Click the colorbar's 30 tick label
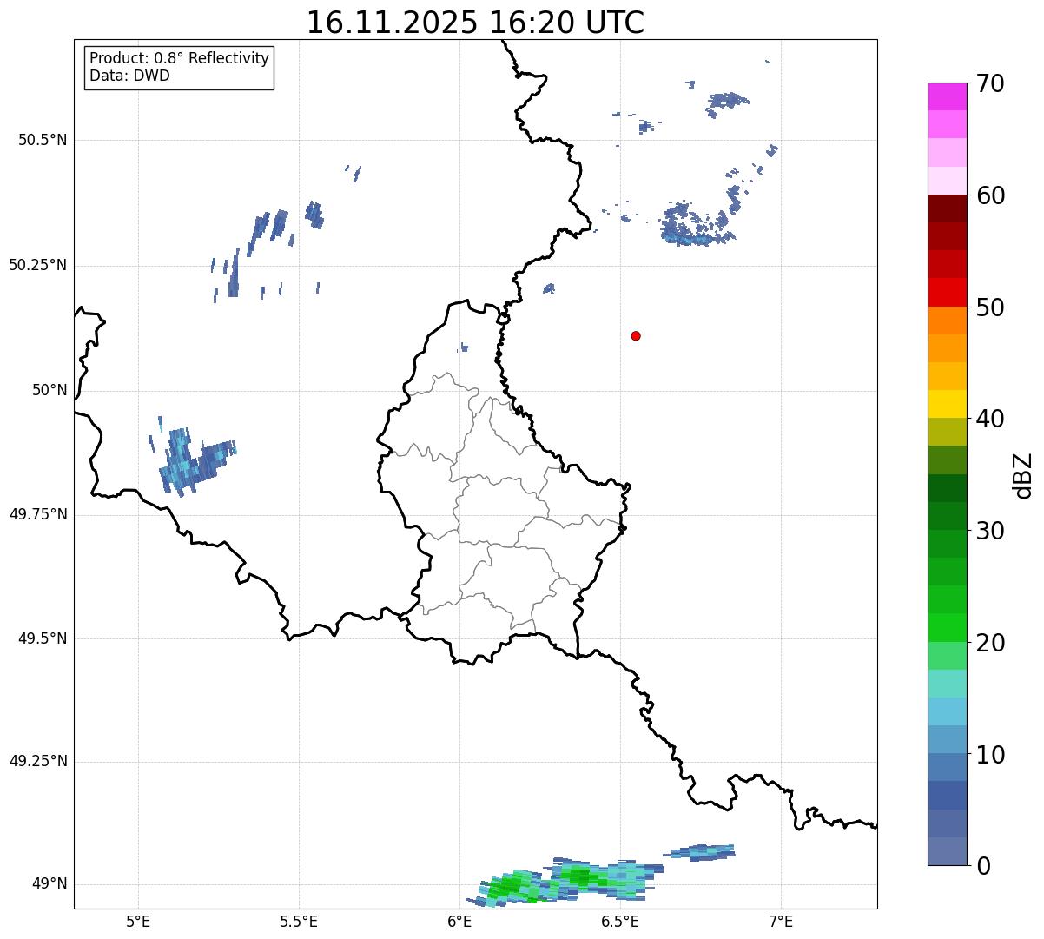Image resolution: width=1044 pixels, height=939 pixels. [x=990, y=531]
